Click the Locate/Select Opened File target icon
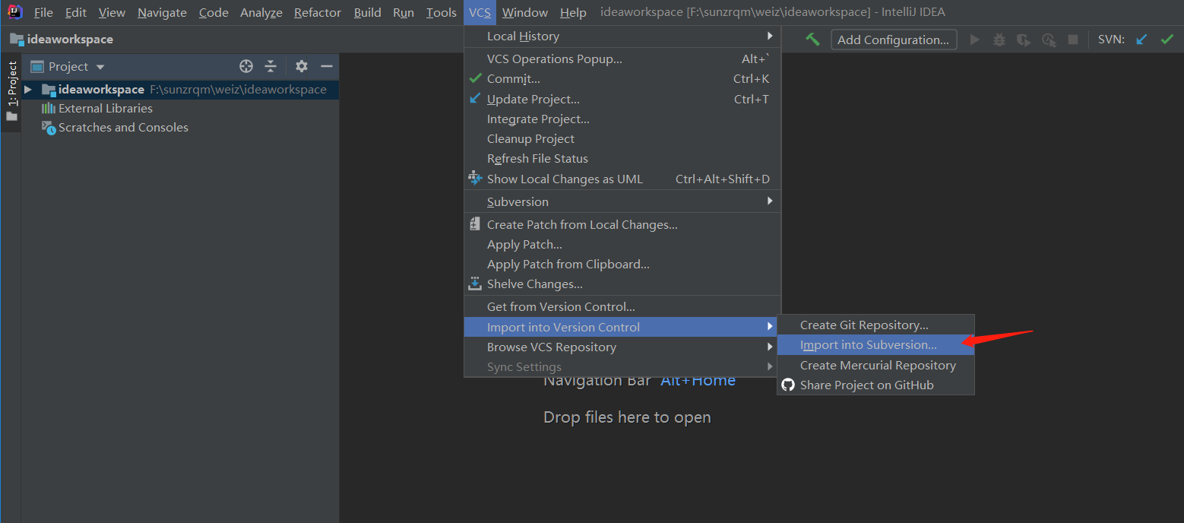1184x523 pixels. (x=245, y=66)
